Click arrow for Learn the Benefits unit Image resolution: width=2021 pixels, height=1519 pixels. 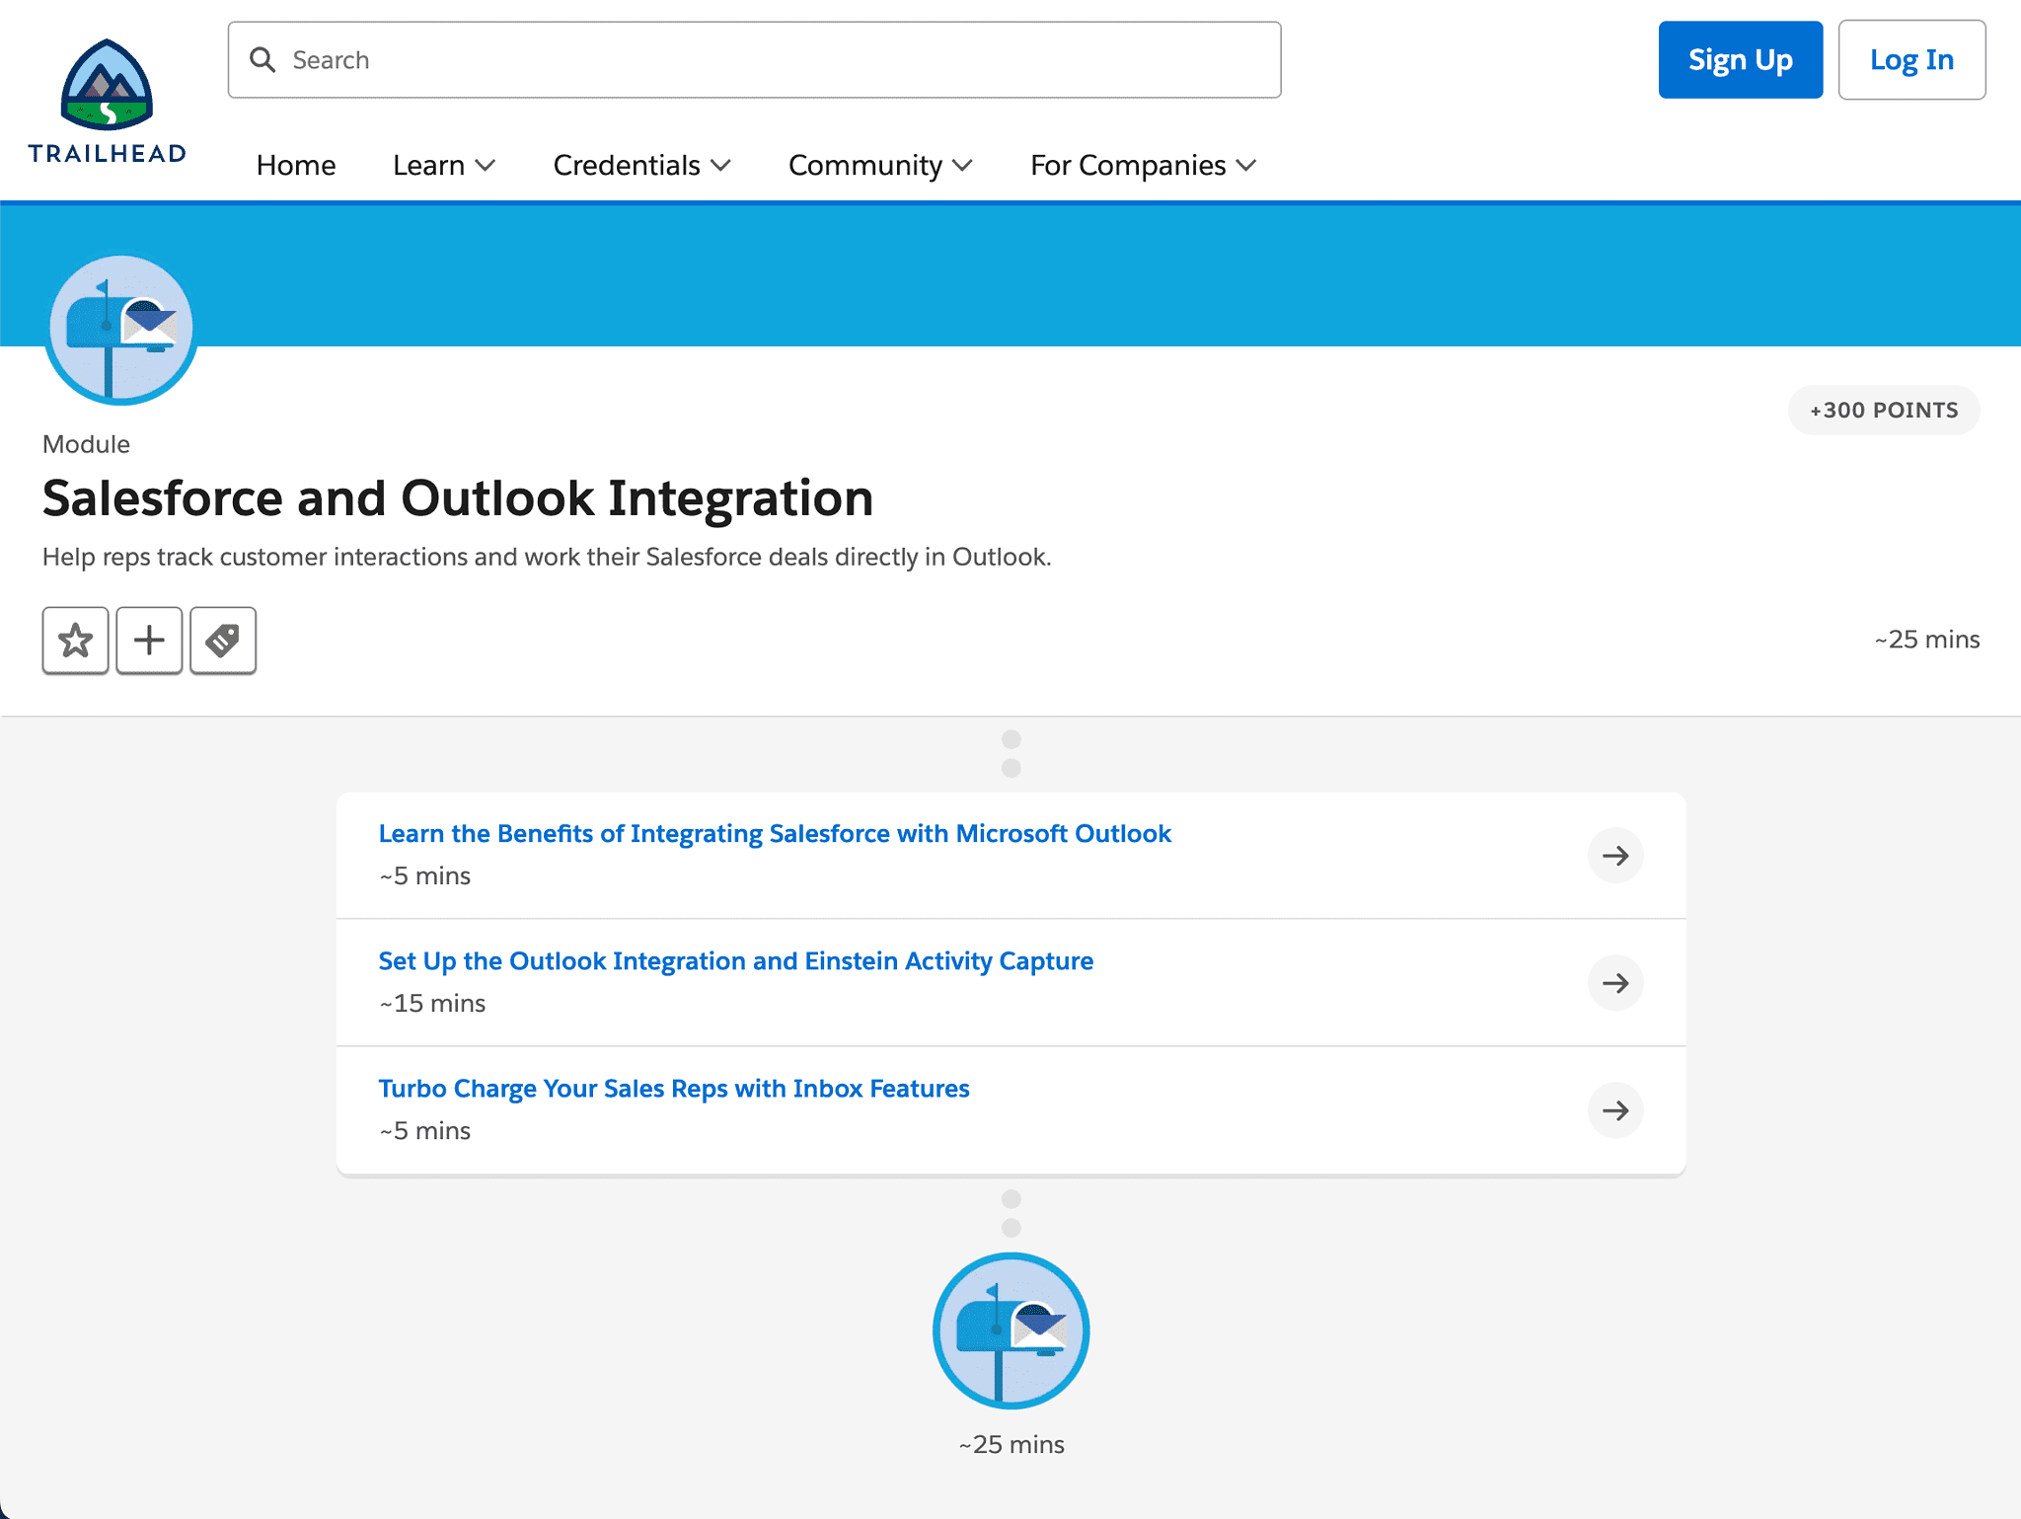tap(1615, 856)
